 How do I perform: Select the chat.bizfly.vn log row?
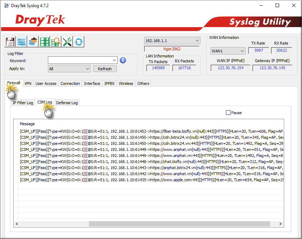coord(151,162)
